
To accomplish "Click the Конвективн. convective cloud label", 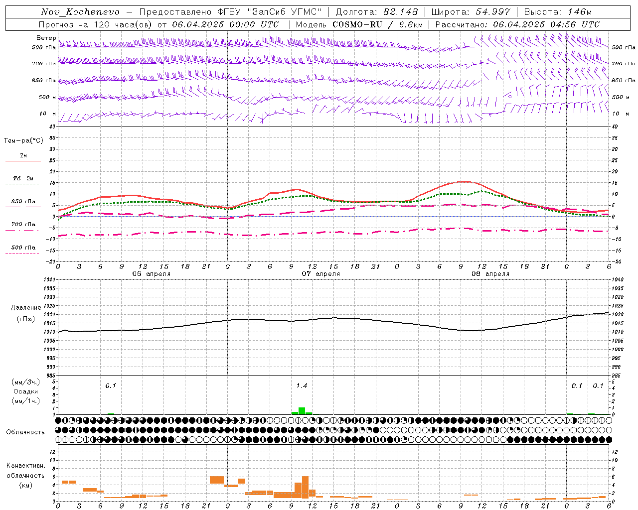I will [x=26, y=466].
